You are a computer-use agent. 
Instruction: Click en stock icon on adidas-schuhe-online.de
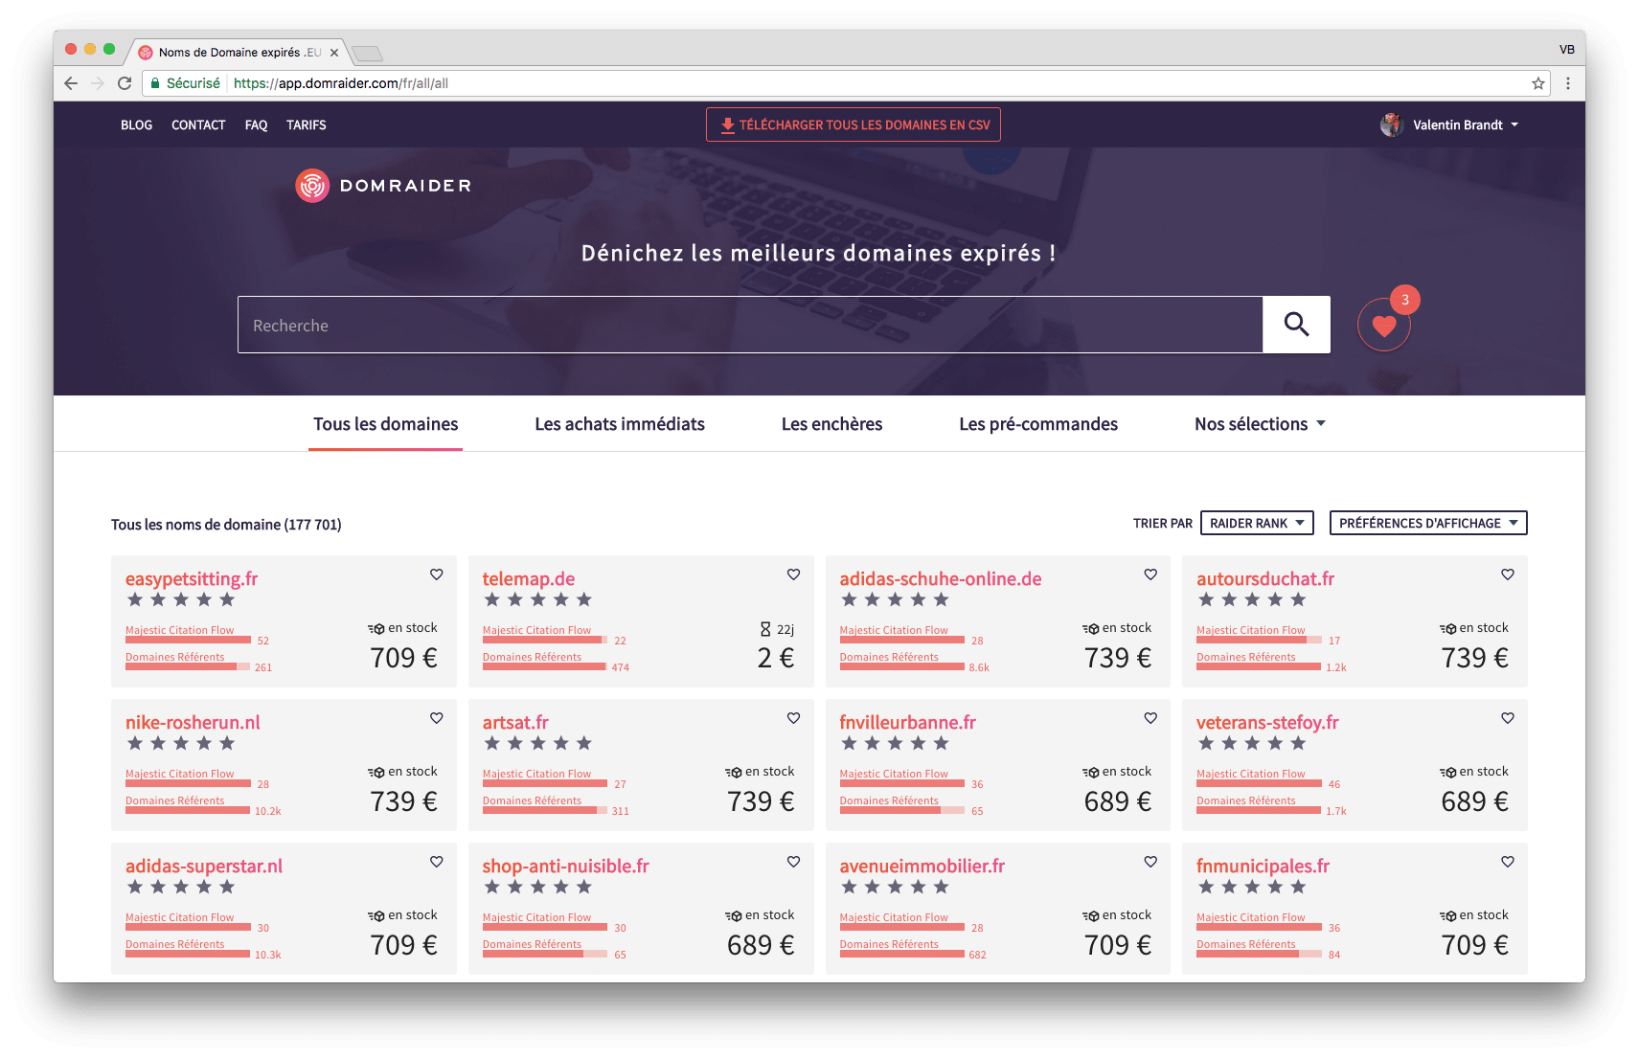click(1091, 628)
